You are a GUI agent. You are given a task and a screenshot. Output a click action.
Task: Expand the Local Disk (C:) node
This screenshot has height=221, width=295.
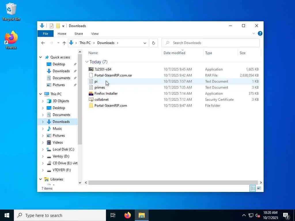[x=43, y=149]
